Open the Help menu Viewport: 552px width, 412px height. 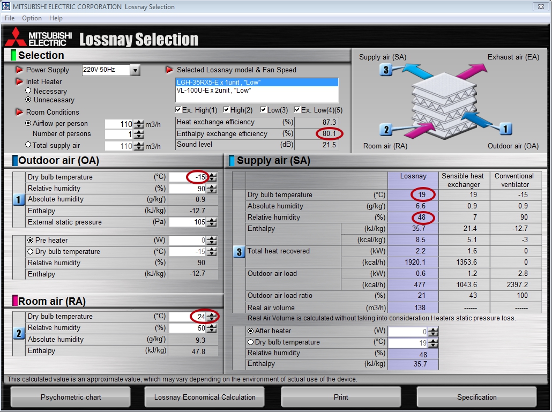pos(56,18)
